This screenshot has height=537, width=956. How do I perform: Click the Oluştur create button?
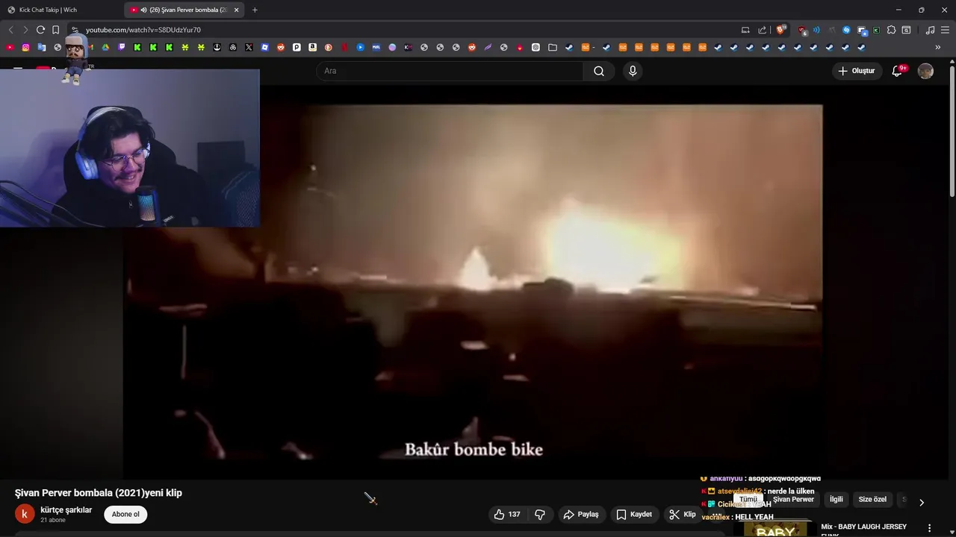857,71
